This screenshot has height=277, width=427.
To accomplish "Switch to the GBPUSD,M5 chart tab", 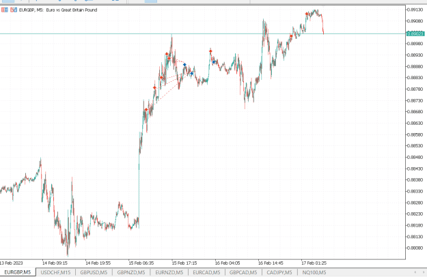I will pyautogui.click(x=94, y=272).
